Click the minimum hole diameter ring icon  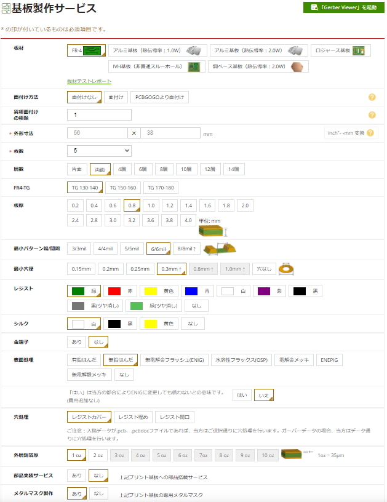(285, 268)
